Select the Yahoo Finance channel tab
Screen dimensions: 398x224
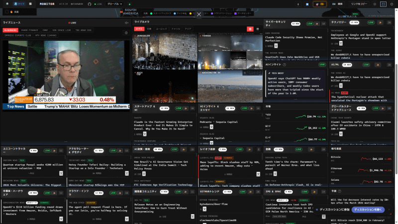click(x=29, y=30)
